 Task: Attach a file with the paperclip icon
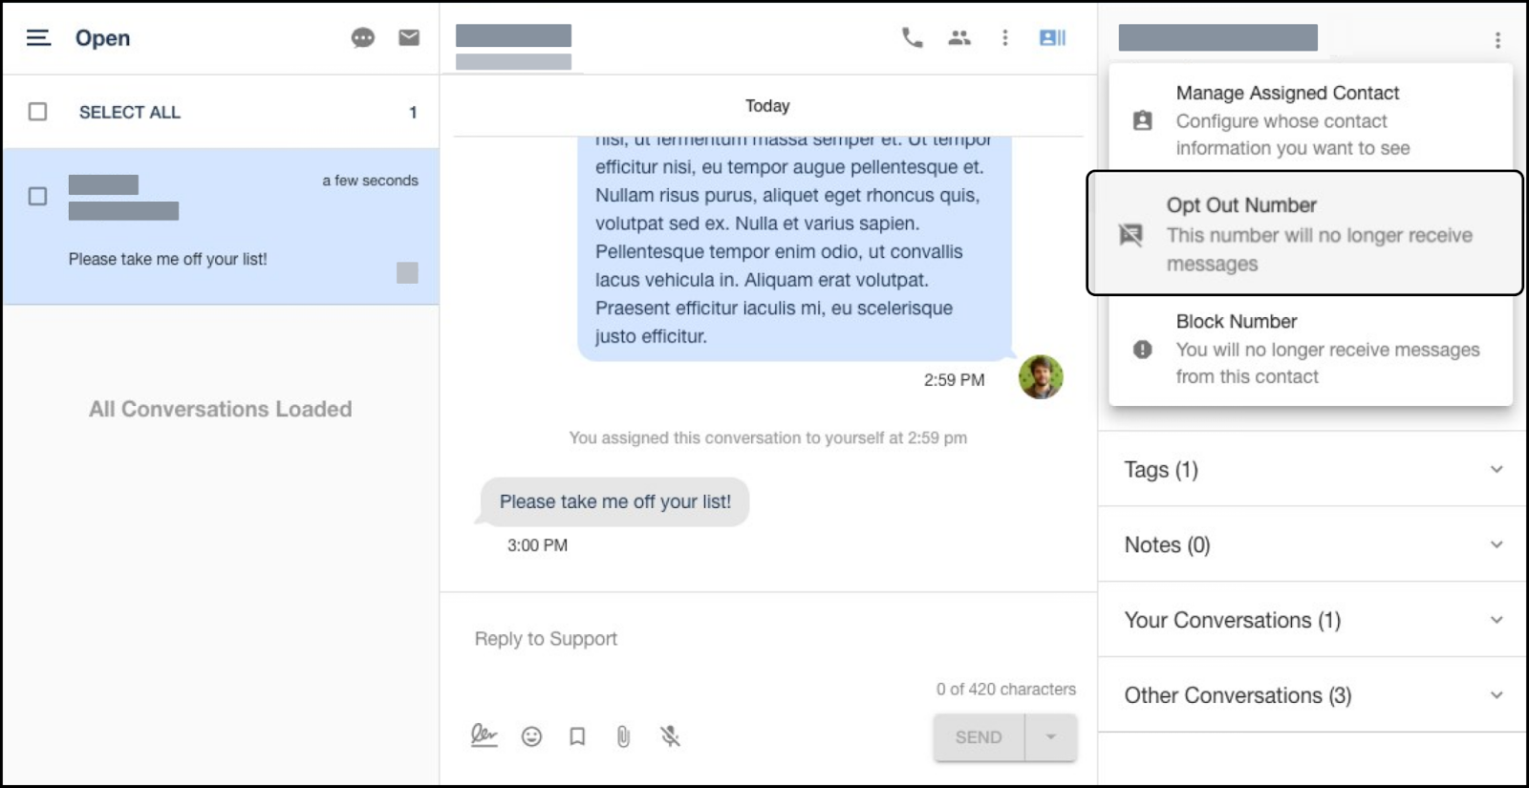622,736
